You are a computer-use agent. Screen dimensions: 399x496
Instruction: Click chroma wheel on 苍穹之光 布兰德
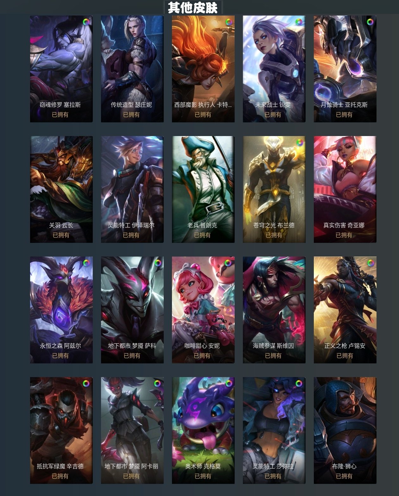point(299,142)
